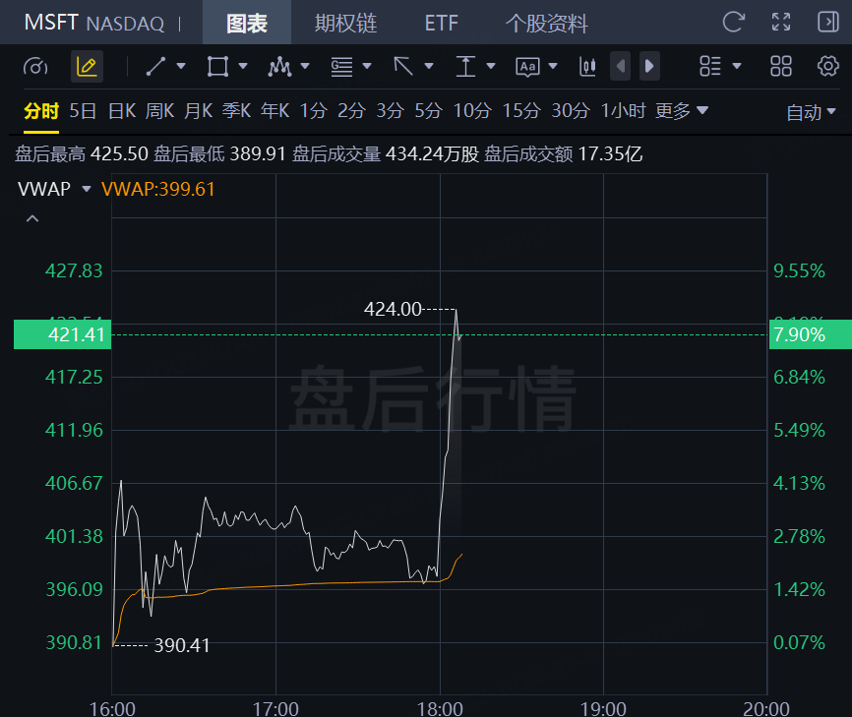Click the 盘后成交量 434.24万股 statistic
This screenshot has width=852, height=717.
pos(386,153)
